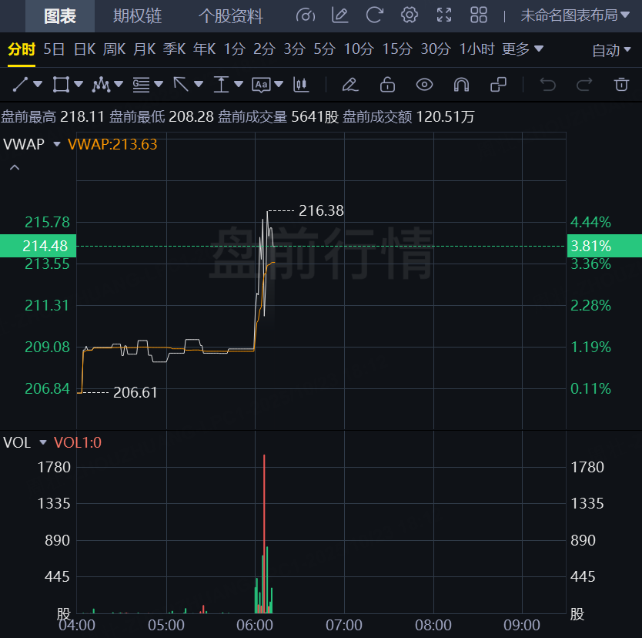Expand the measure tool options arrow
Image resolution: width=642 pixels, height=638 pixels.
[239, 85]
